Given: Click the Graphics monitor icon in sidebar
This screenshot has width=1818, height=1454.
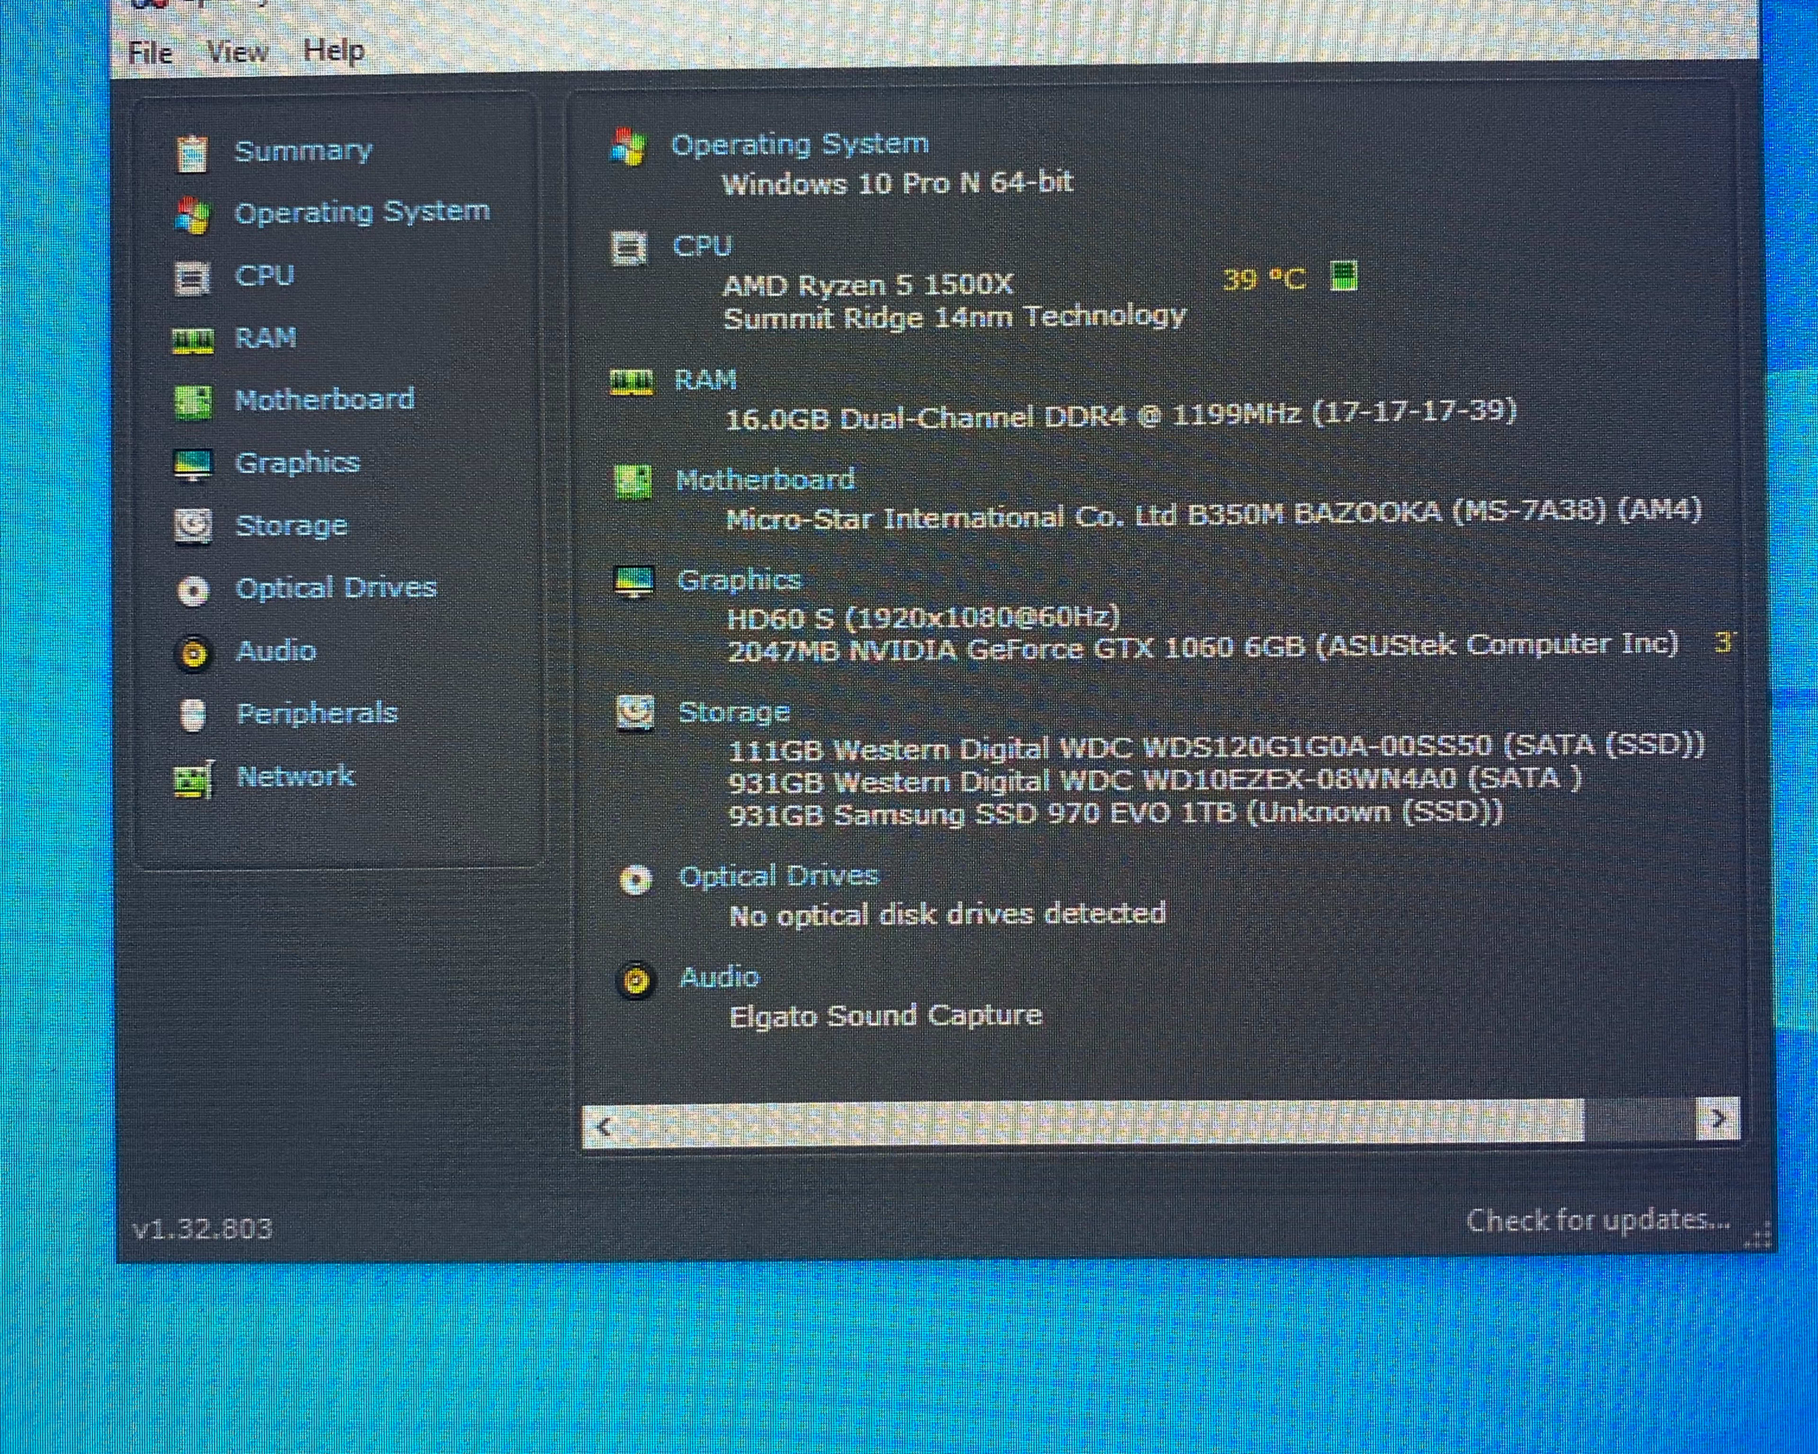Looking at the screenshot, I should coord(192,464).
